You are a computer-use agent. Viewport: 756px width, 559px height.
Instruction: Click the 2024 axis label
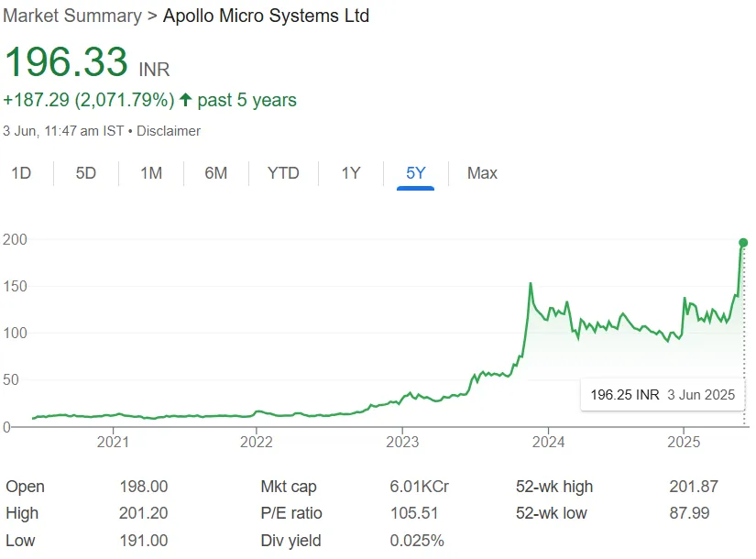coord(548,442)
